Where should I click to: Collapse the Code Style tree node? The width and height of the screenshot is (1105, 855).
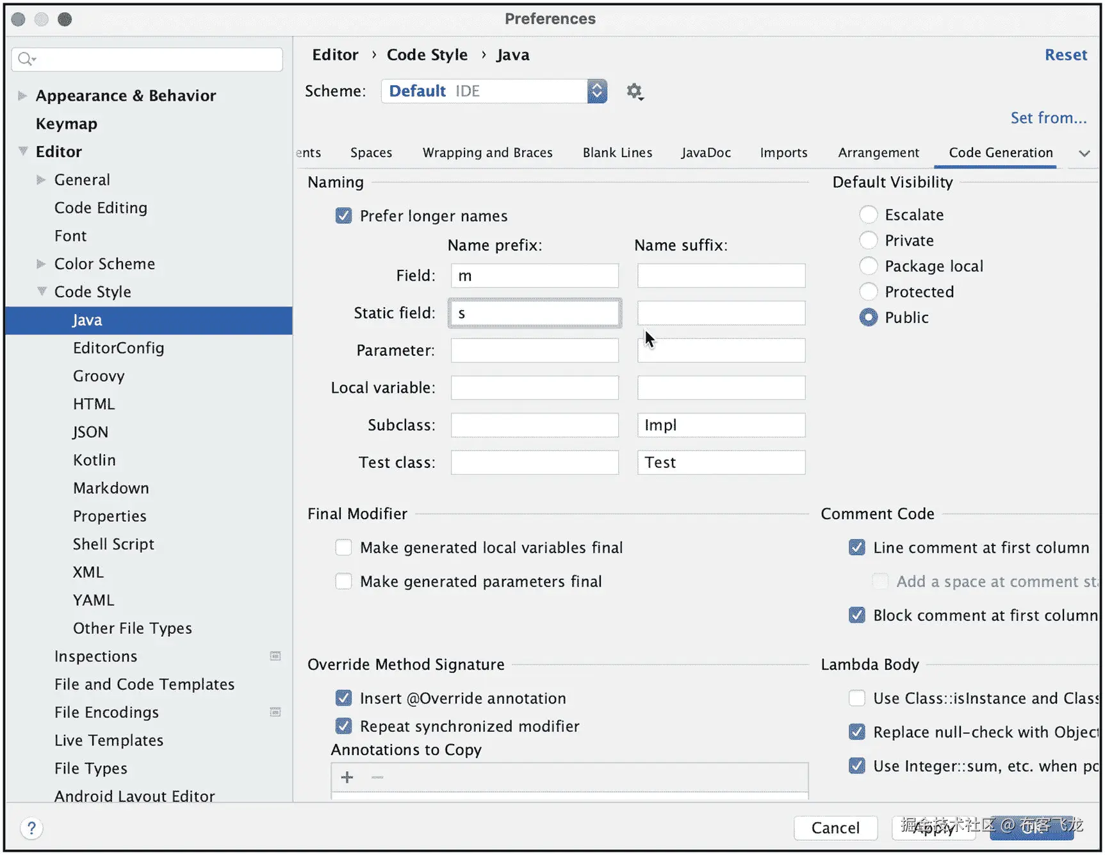tap(42, 292)
